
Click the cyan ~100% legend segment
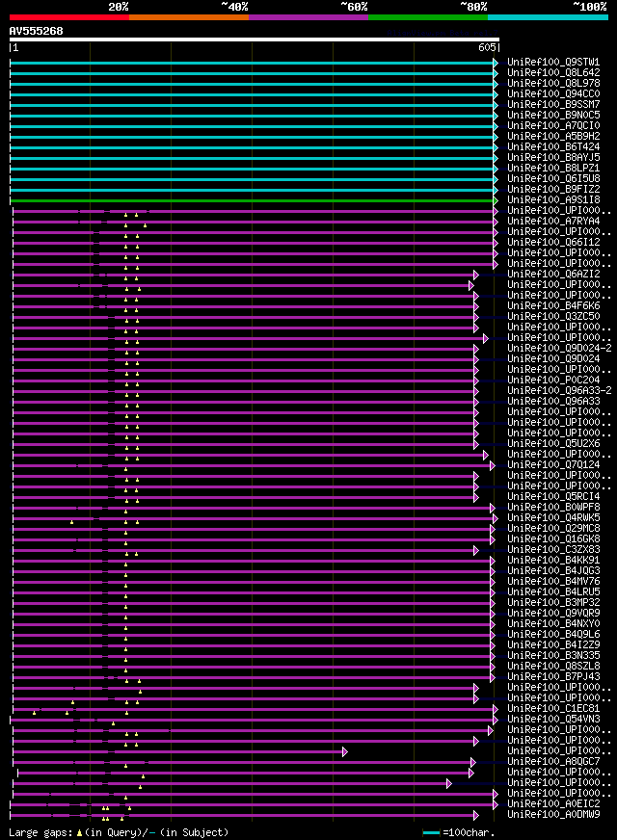coord(548,17)
